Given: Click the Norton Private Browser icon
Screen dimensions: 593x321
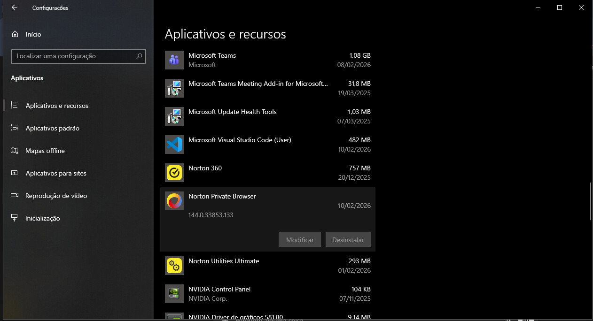Looking at the screenshot, I should [174, 201].
